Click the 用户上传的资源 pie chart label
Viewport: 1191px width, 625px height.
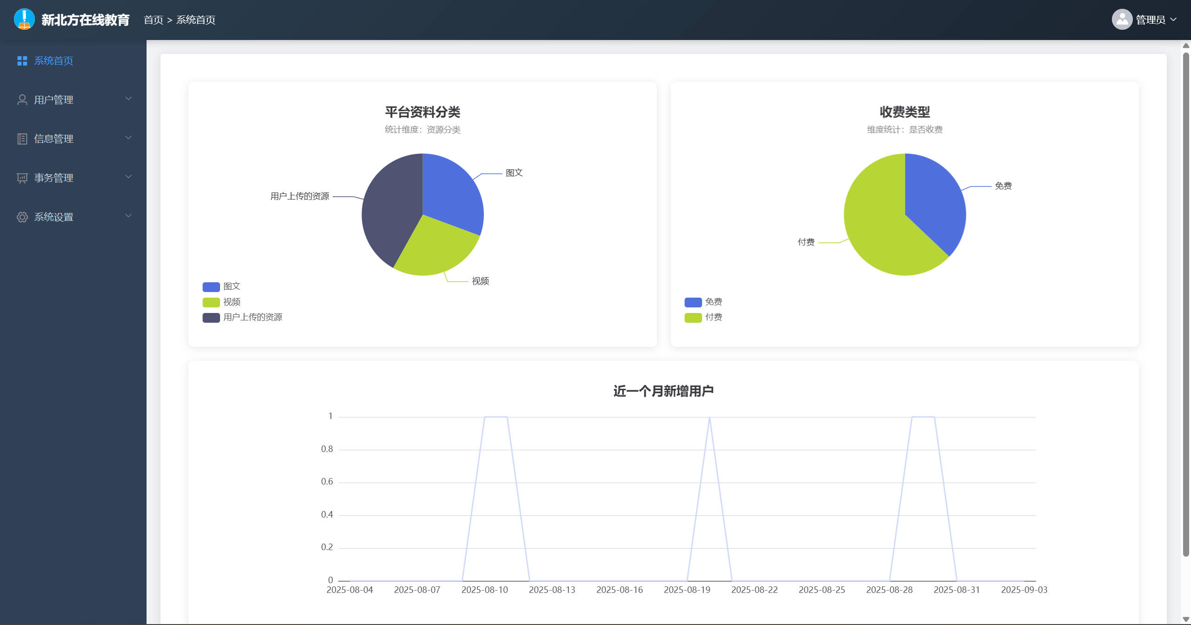pyautogui.click(x=300, y=196)
